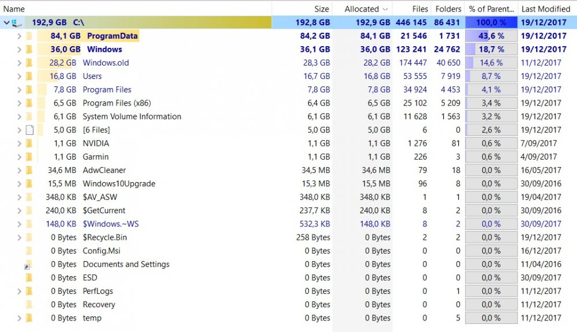Click the Windows.old folder icon
Viewport: 577px width, 332px height.
(x=29, y=63)
